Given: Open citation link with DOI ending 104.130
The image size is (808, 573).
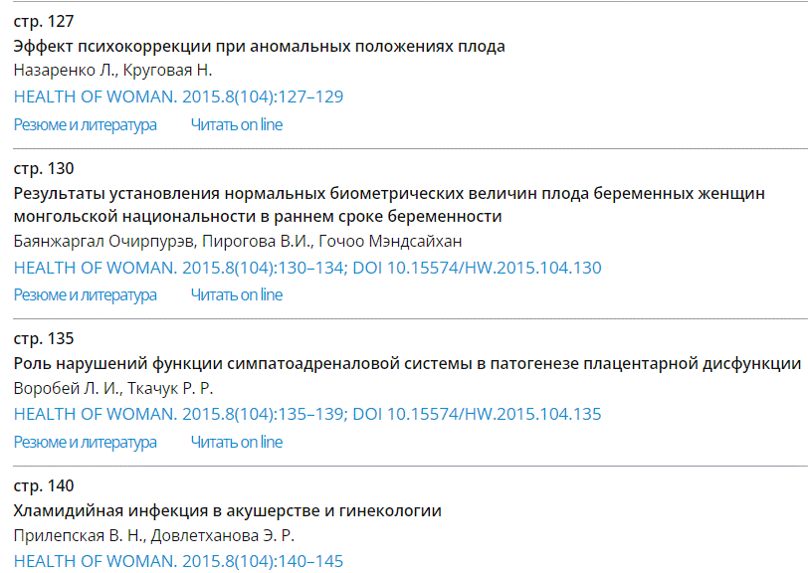Looking at the screenshot, I should [307, 268].
